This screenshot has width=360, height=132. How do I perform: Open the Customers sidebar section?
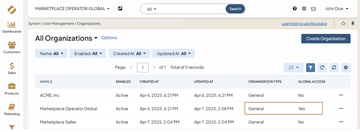pos(12,48)
